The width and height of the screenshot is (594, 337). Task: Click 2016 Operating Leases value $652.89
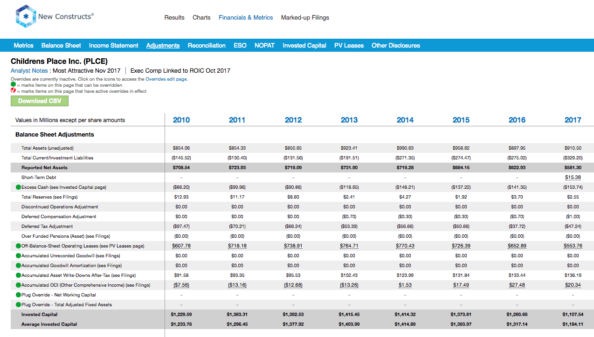(517, 246)
